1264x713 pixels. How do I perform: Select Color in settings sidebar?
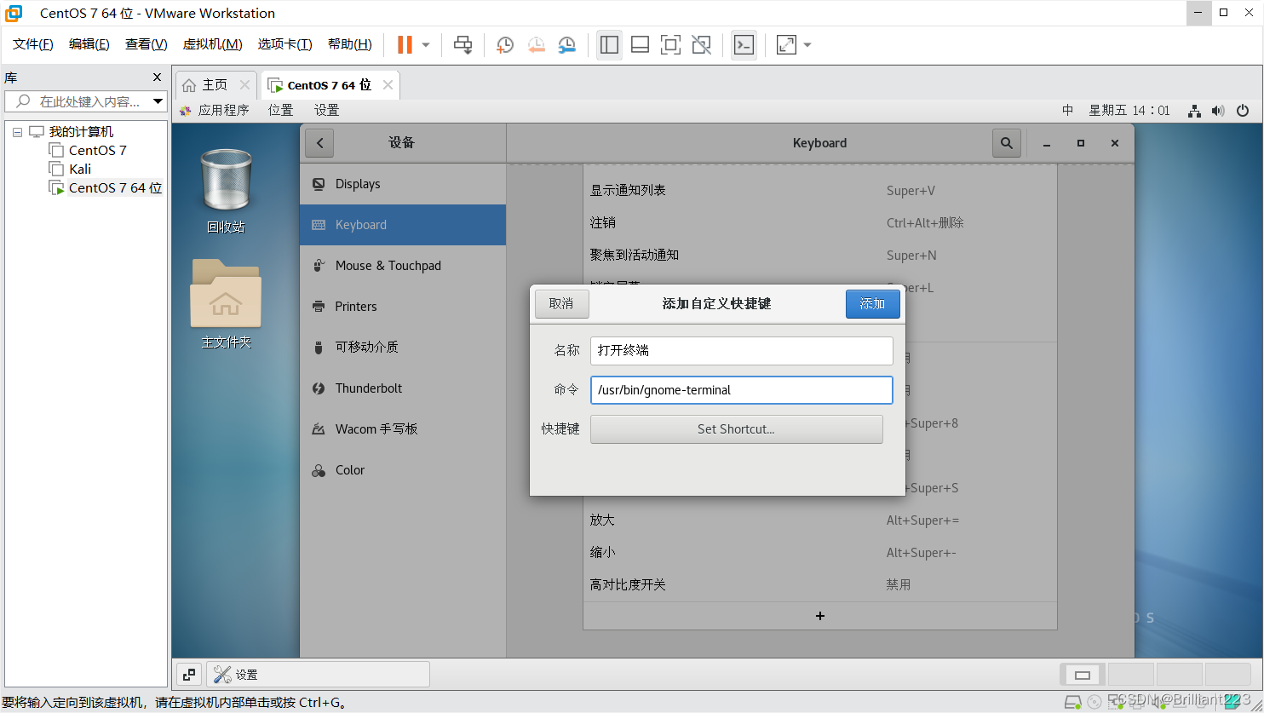point(403,470)
